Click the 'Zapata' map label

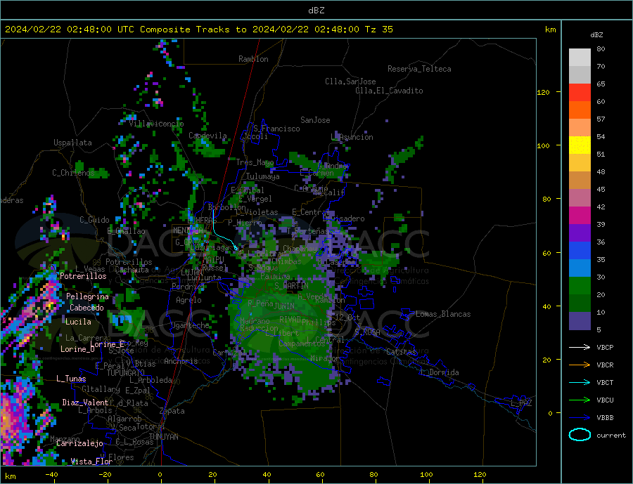[x=172, y=411]
